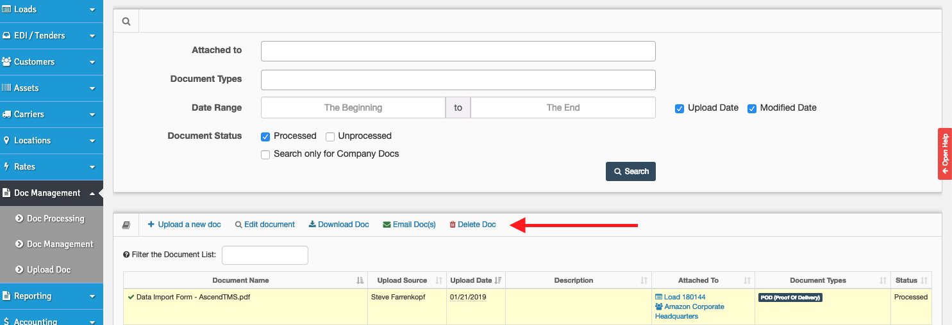Click the Email Doc(s) envelope icon

(x=387, y=225)
